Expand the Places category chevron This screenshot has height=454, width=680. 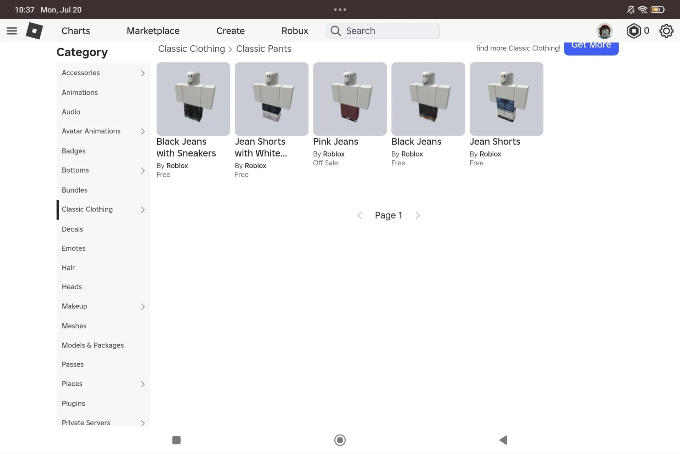[143, 384]
